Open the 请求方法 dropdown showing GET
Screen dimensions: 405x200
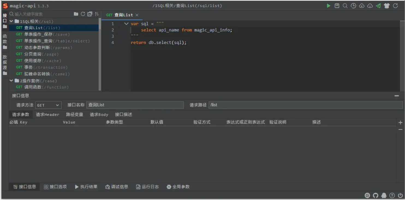click(x=48, y=105)
